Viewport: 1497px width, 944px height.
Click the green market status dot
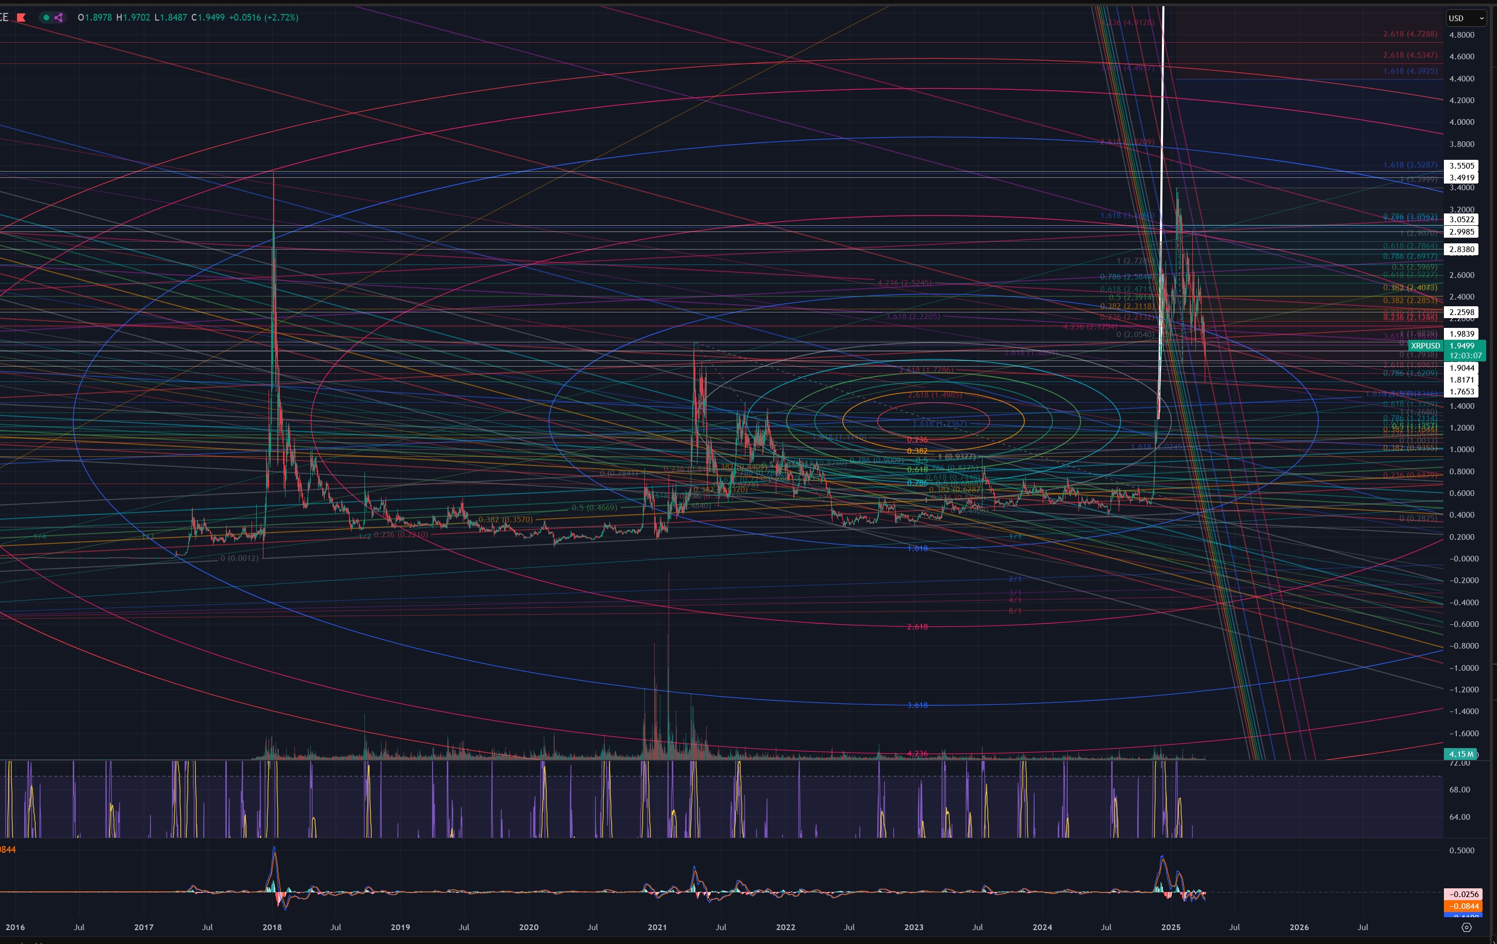point(46,18)
